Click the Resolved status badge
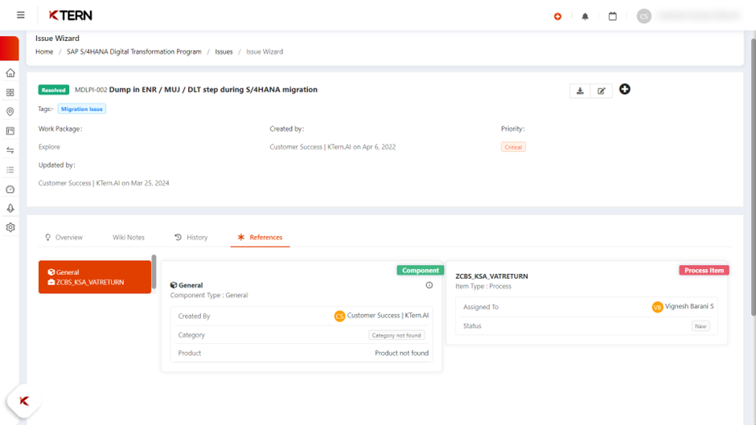Screen dimensions: 756x425 [54, 90]
